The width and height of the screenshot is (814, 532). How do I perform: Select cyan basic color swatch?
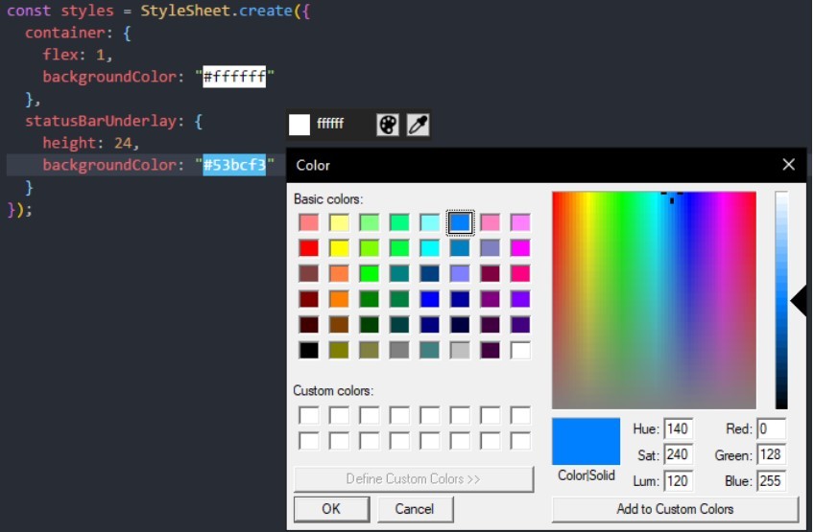[x=430, y=248]
